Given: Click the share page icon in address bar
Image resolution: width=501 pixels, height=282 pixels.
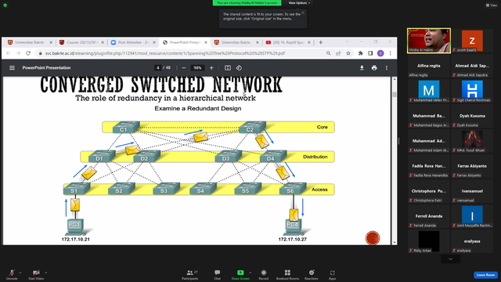Looking at the screenshot, I should point(338,53).
